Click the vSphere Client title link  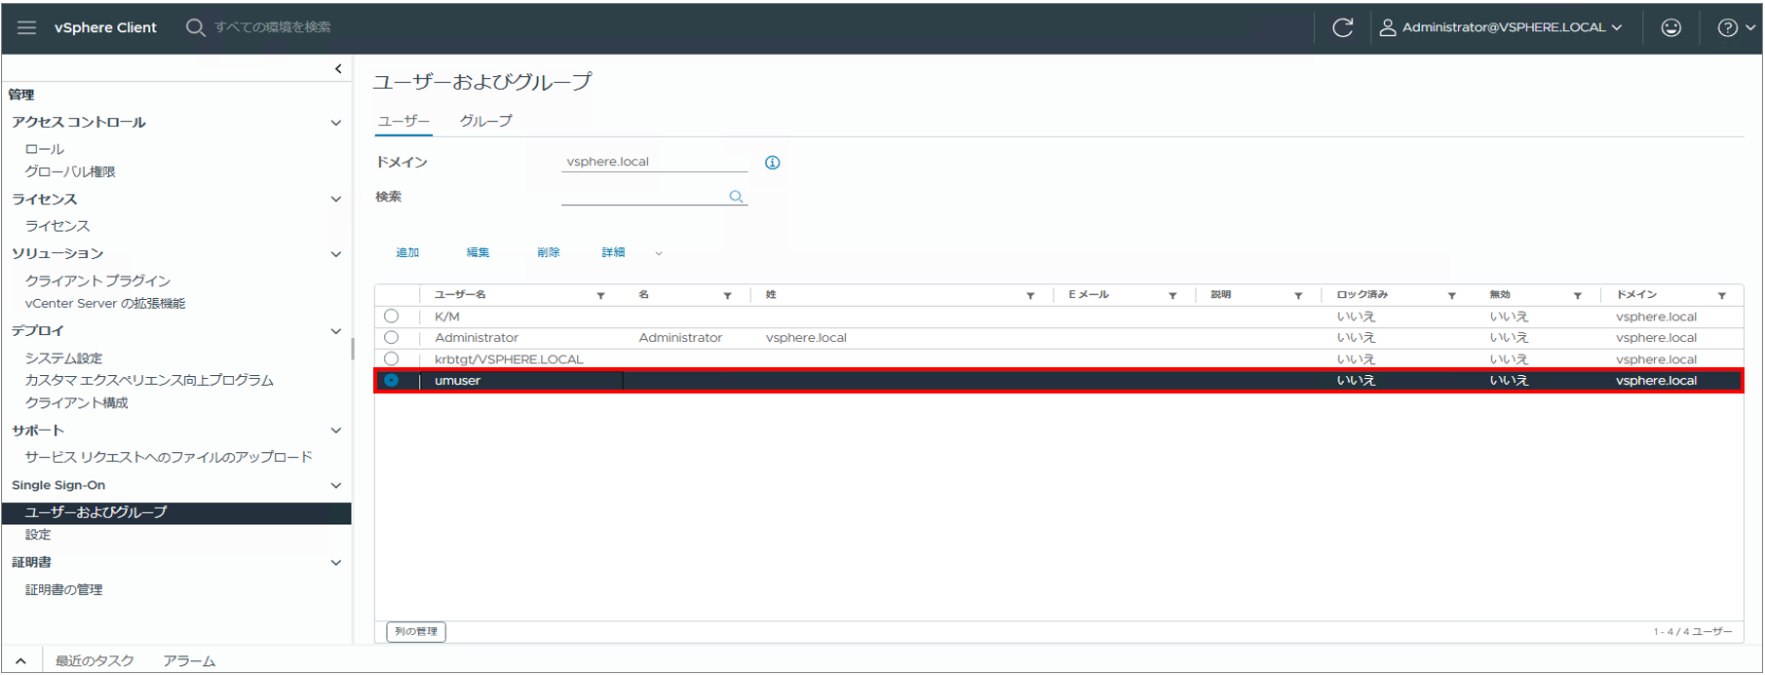tap(105, 27)
